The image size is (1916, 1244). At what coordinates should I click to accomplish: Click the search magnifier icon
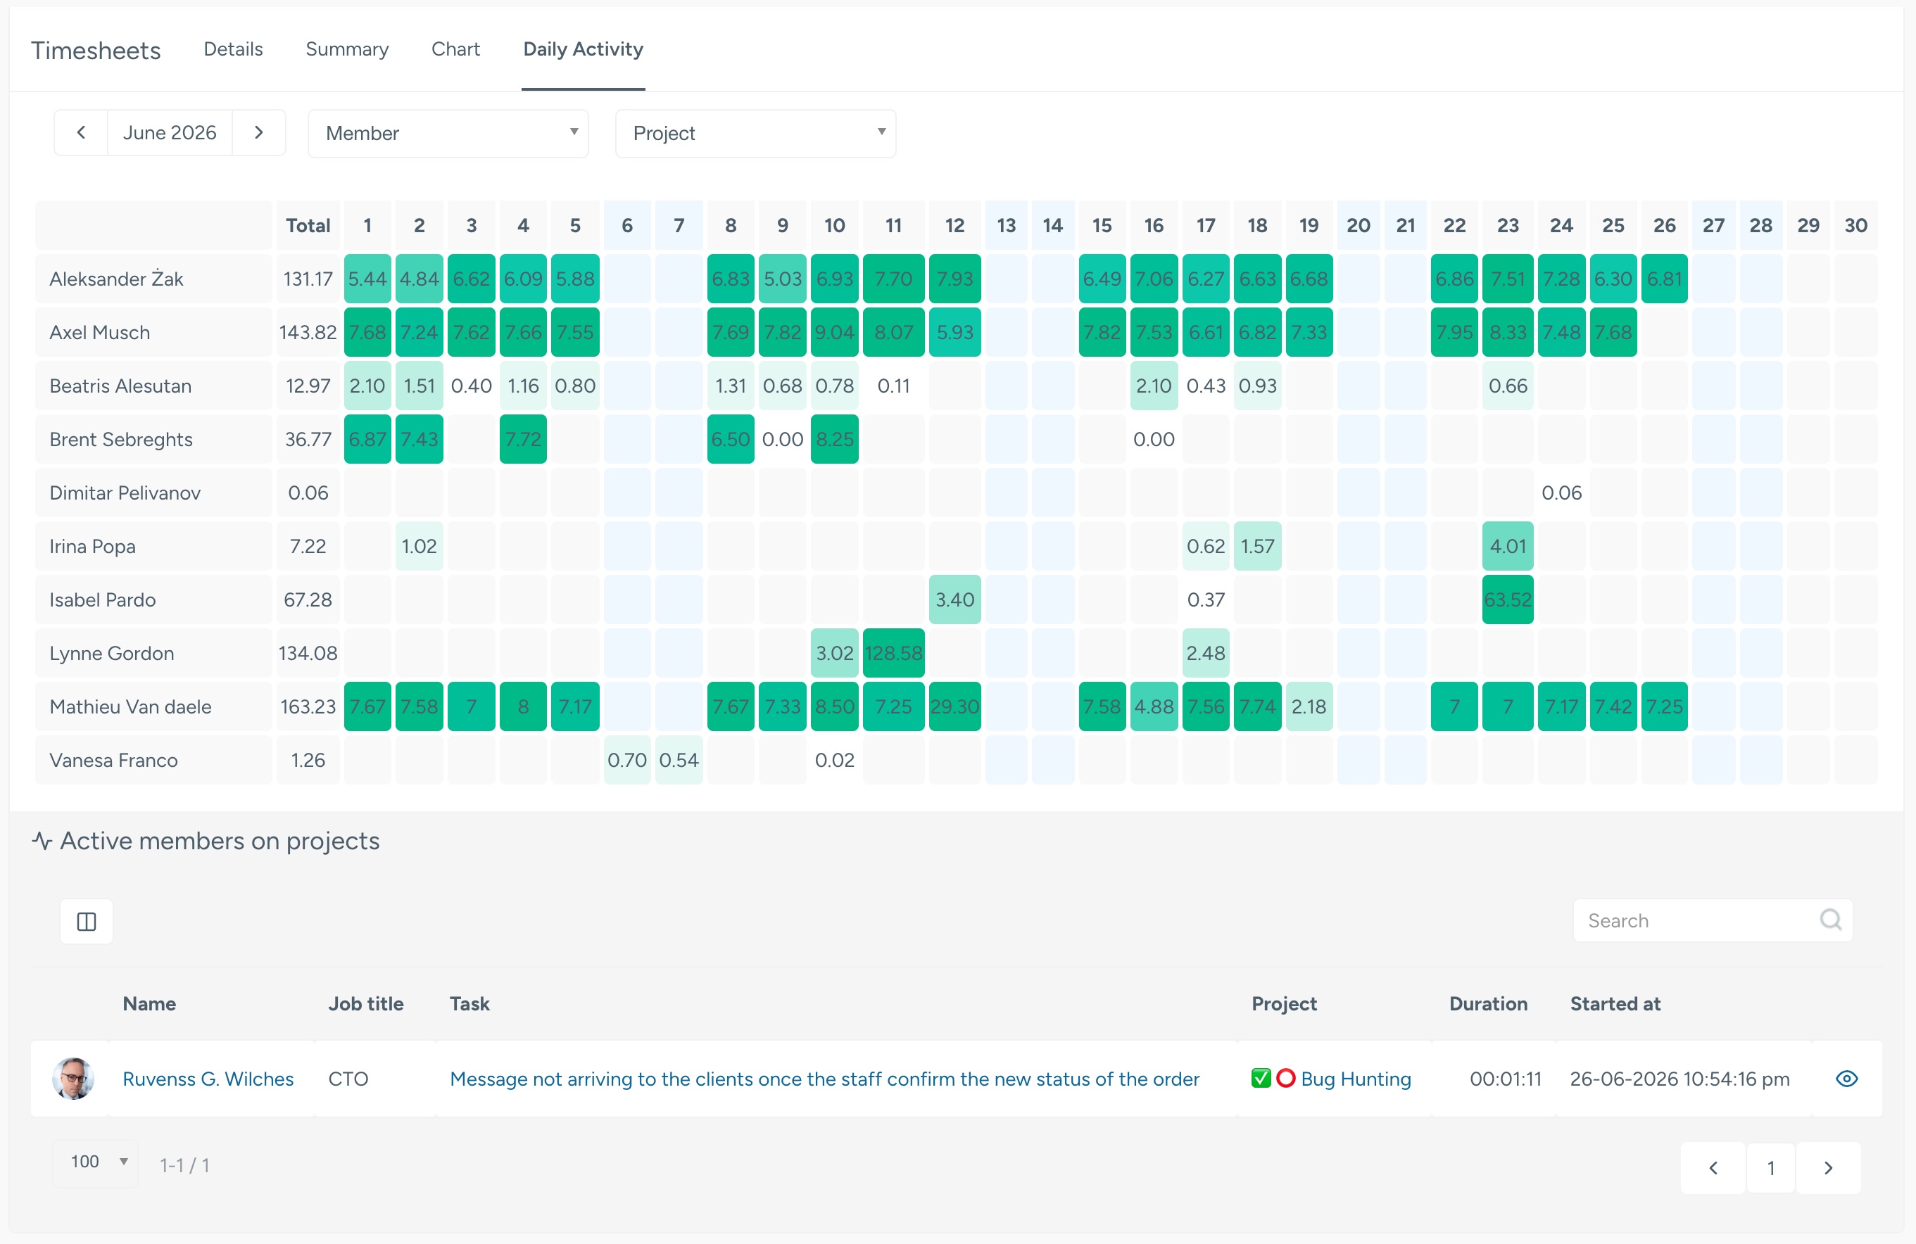tap(1830, 920)
